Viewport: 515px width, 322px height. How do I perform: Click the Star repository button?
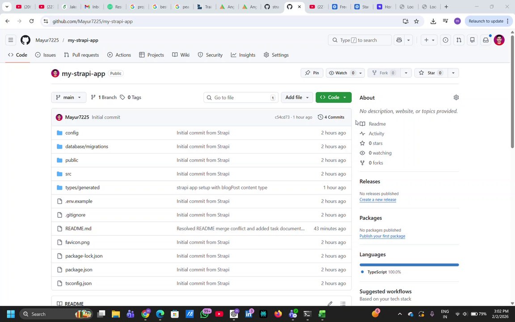431,73
